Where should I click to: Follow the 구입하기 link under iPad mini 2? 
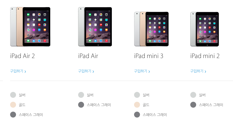pos(198,71)
